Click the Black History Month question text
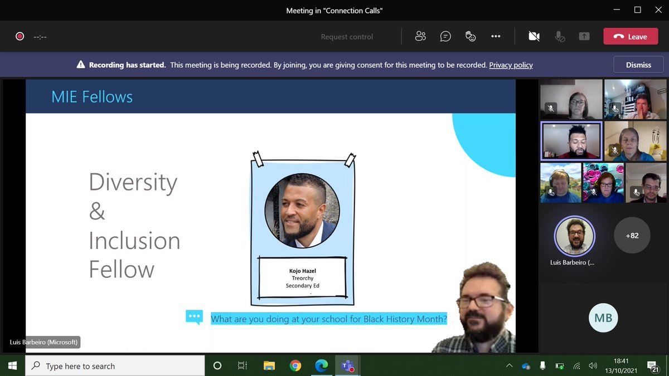This screenshot has height=376, width=669. 329,319
